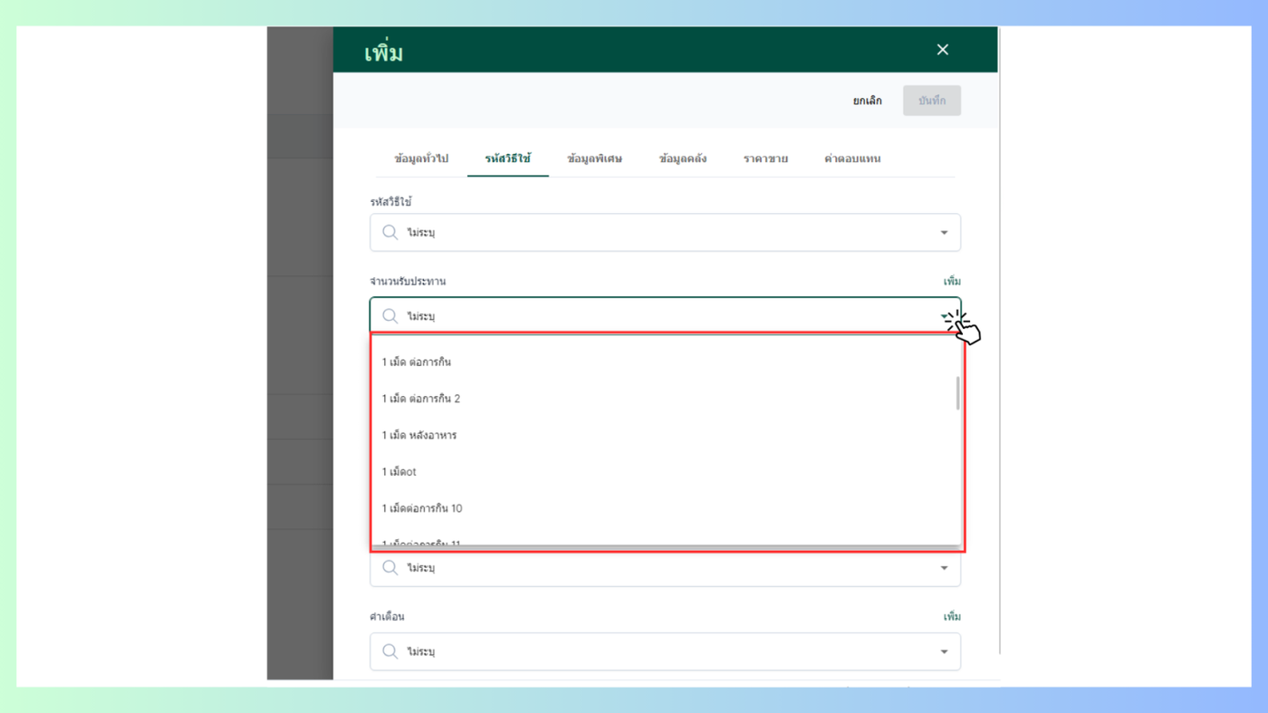Close the เพิ่ม dialog with X
Viewport: 1268px width, 713px height.
pyautogui.click(x=942, y=50)
